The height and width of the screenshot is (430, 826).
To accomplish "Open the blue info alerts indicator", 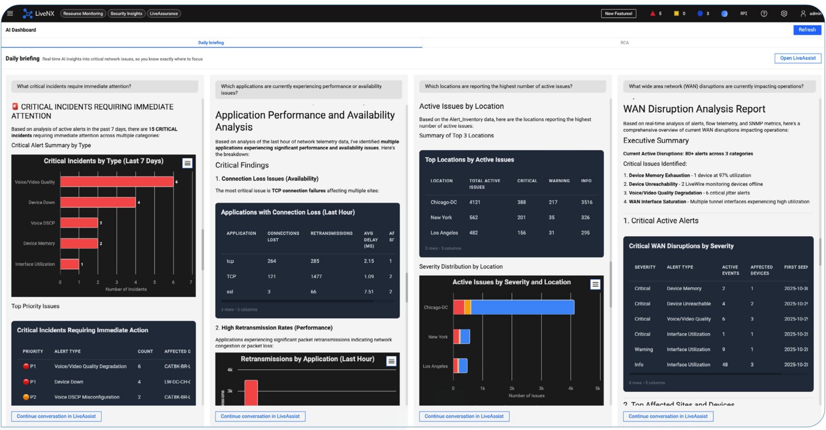I will 700,13.
